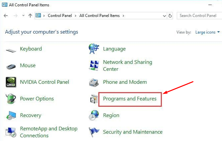This screenshot has height=141, width=222.
Task: Open the recent locations dropdown arrow
Action: [x=23, y=16]
